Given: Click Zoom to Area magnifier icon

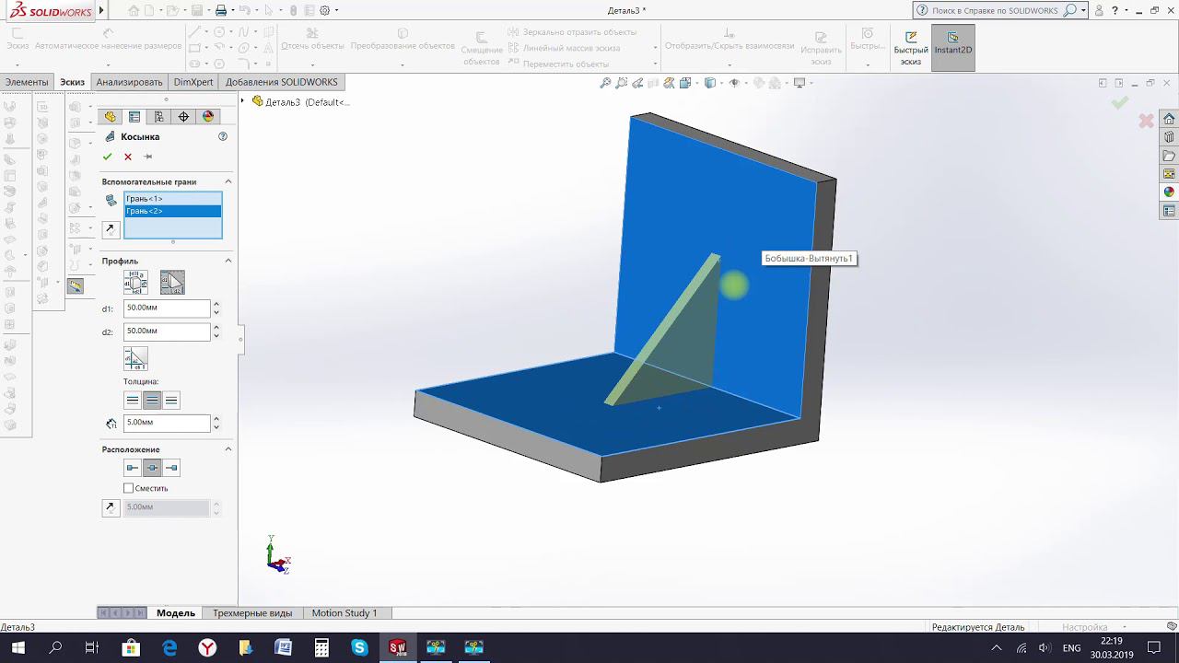Looking at the screenshot, I should 622,83.
